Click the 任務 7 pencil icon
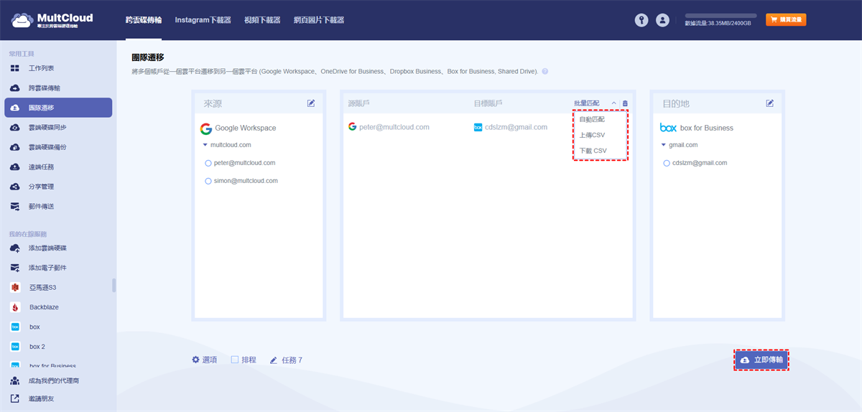 pyautogui.click(x=274, y=360)
